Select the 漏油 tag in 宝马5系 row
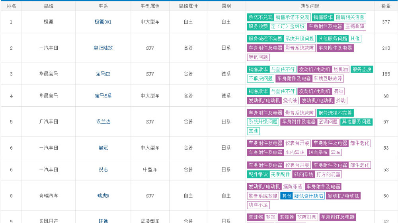 coord(338,91)
